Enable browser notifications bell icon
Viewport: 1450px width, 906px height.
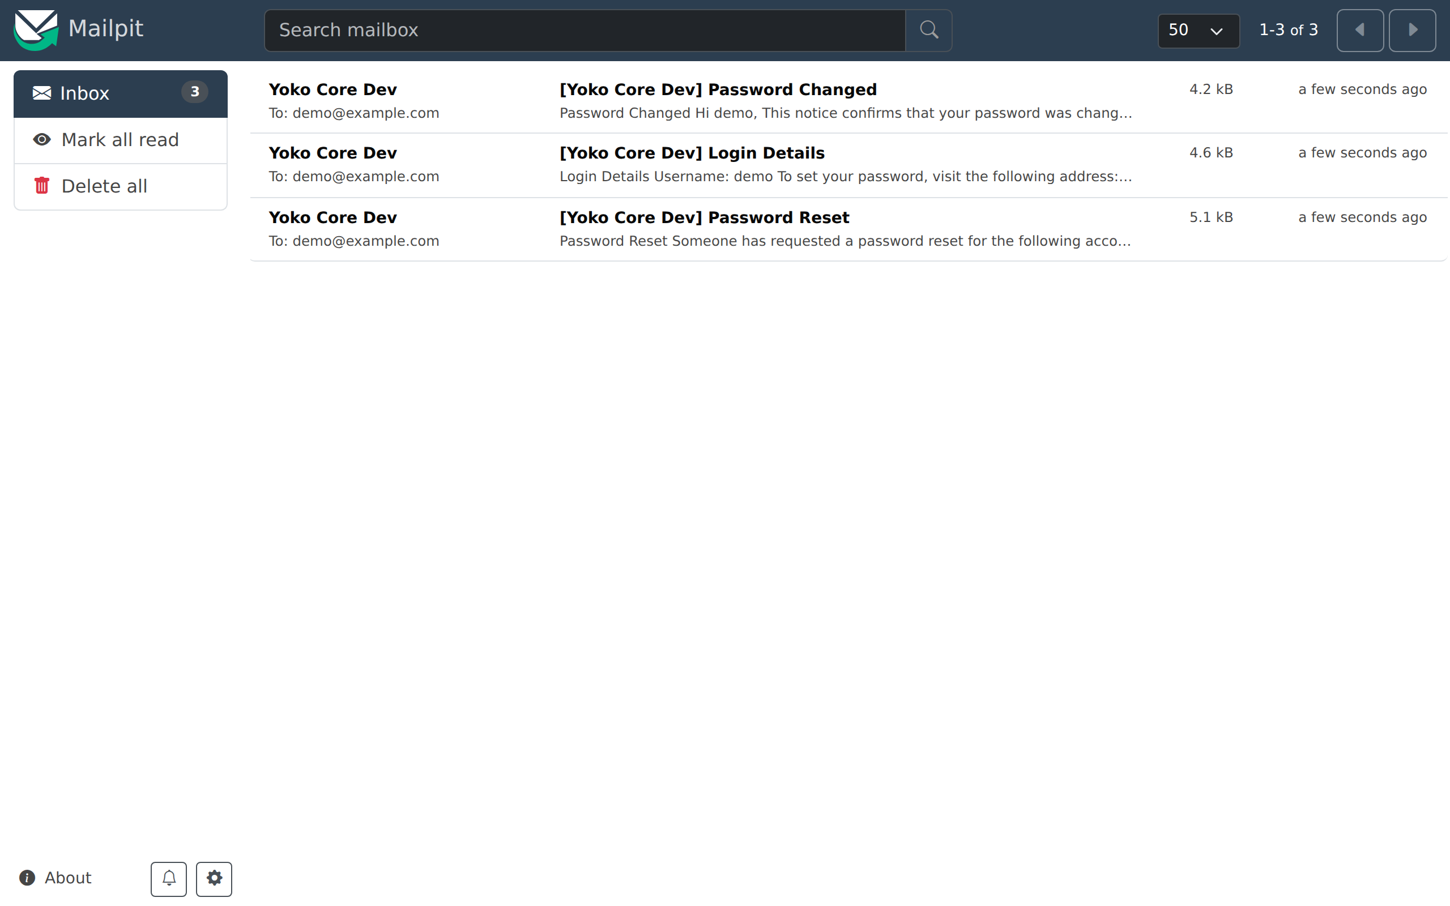coord(168,878)
